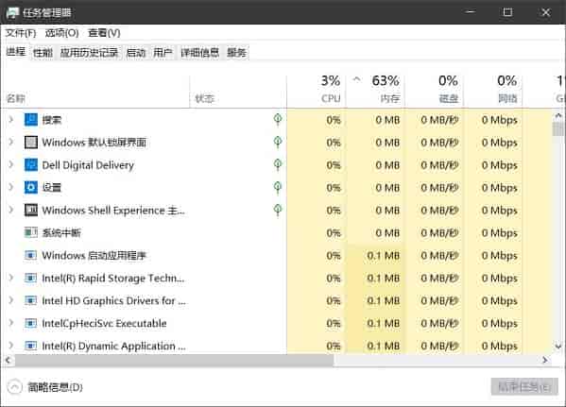Image resolution: width=566 pixels, height=407 pixels.
Task: Click the horizontal scrollbar thumb
Action: coord(174,360)
